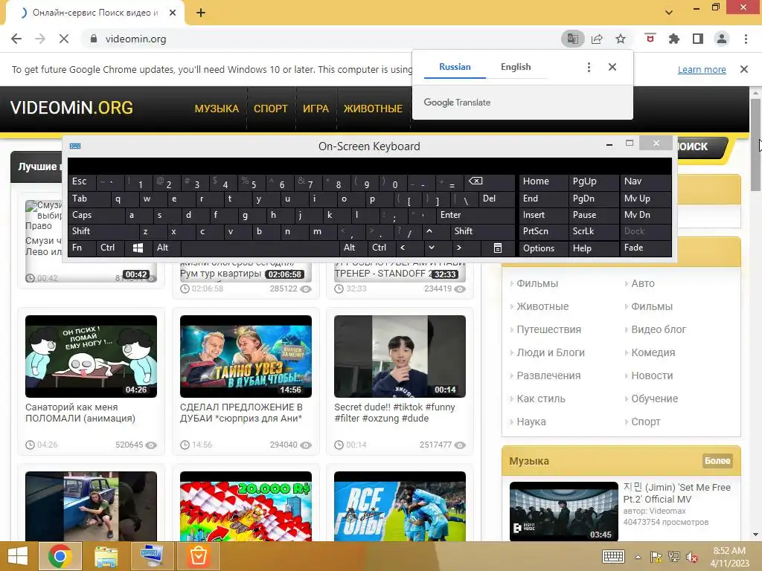The width and height of the screenshot is (762, 571).
Task: Click the Esc key on keyboard
Action: point(82,181)
